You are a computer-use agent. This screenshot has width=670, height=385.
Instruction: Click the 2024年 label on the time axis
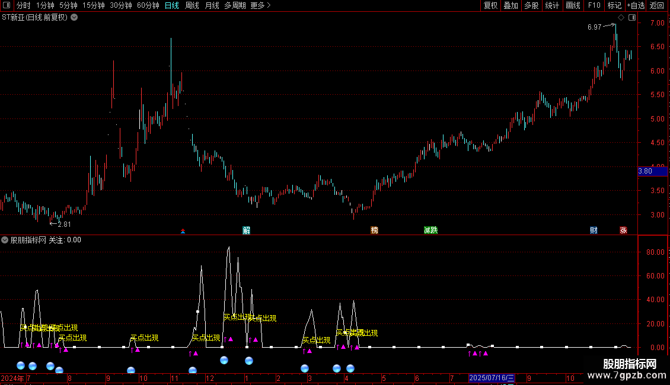(x=12, y=378)
